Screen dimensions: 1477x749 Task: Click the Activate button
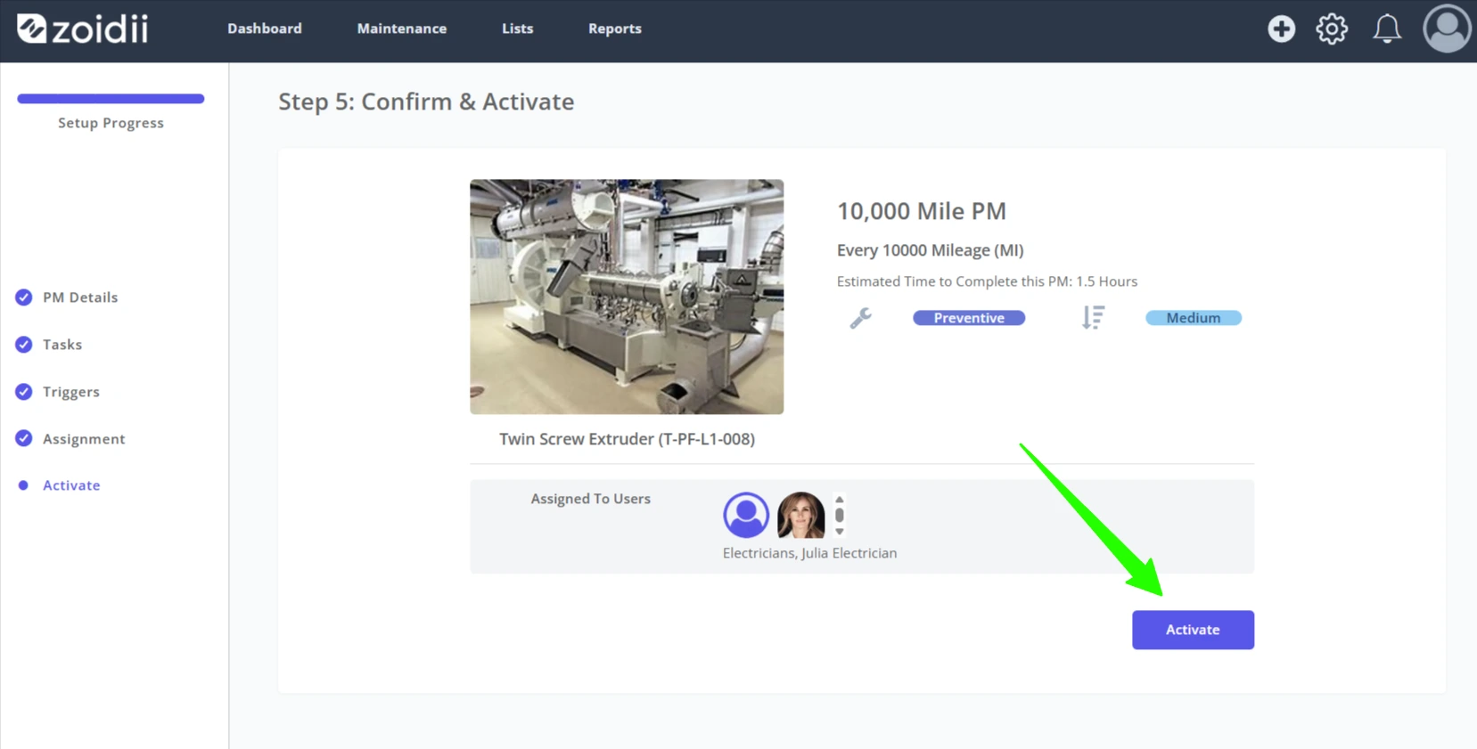pos(1193,630)
